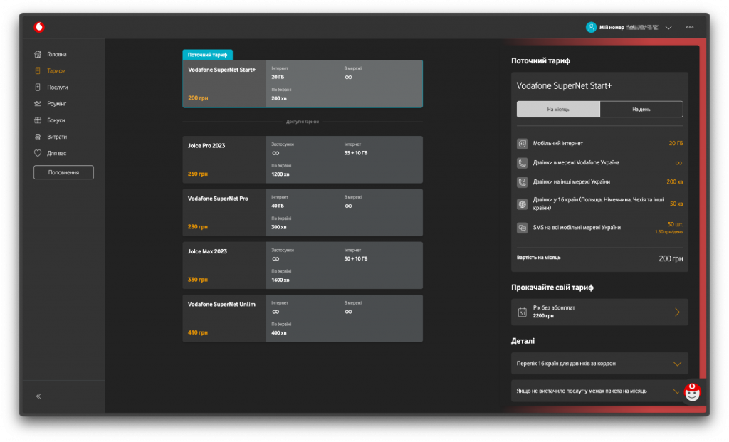Screen dimensions: 729x442
Task: Click the Vodafone logo icon
Action: [x=39, y=27]
